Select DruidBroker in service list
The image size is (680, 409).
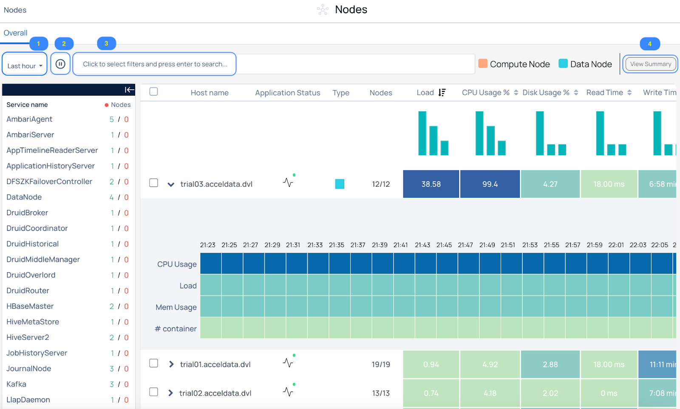27,213
